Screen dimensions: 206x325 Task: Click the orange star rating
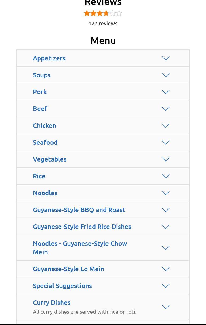(103, 13)
